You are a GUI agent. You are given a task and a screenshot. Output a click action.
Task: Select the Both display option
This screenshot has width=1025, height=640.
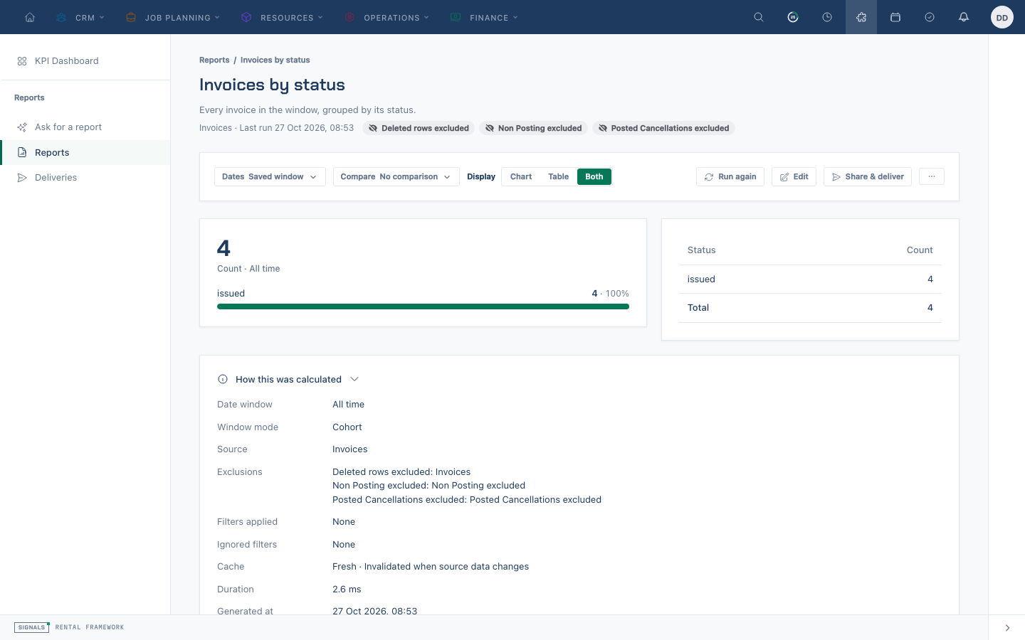[x=594, y=176]
